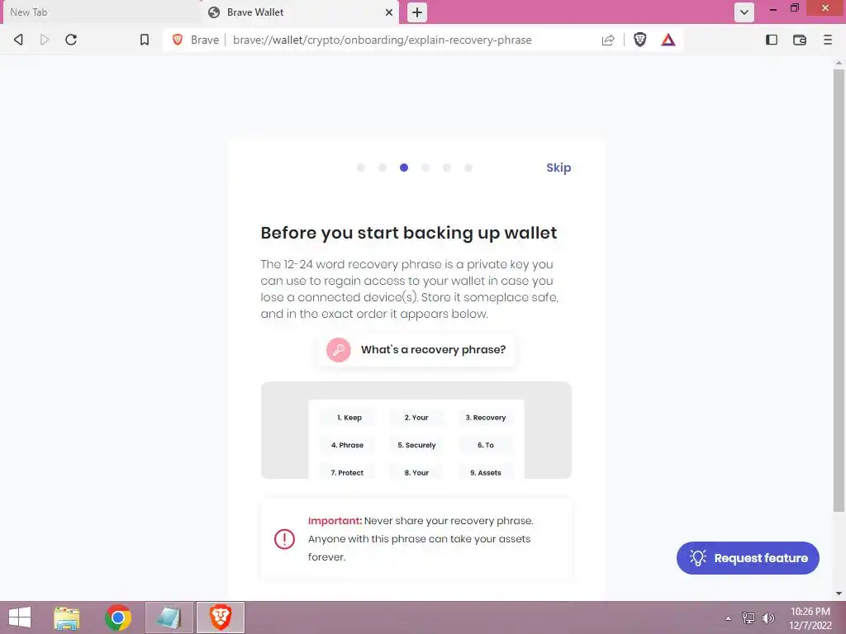Select the Brave Wallet tab
This screenshot has height=634, width=846.
[x=299, y=12]
